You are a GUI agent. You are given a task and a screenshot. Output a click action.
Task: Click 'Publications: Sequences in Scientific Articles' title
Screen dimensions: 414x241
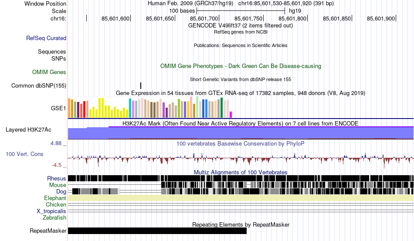pyautogui.click(x=241, y=45)
